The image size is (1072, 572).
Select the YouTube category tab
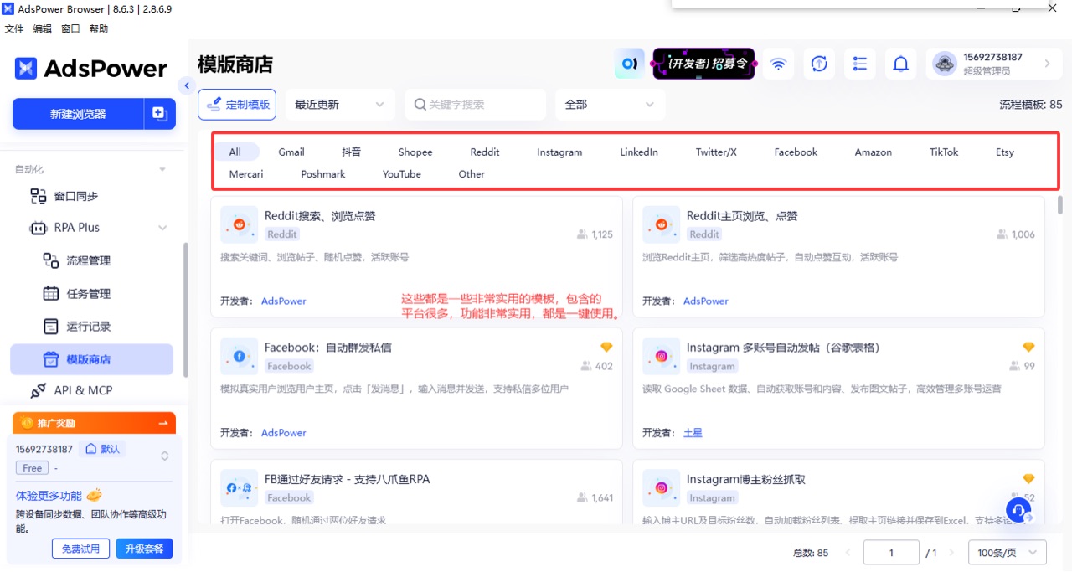click(402, 173)
